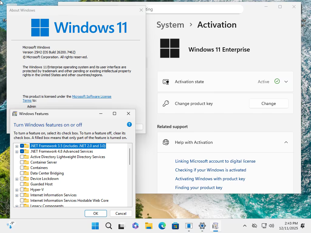Launch Copilot from the taskbar

pyautogui.click(x=135, y=226)
